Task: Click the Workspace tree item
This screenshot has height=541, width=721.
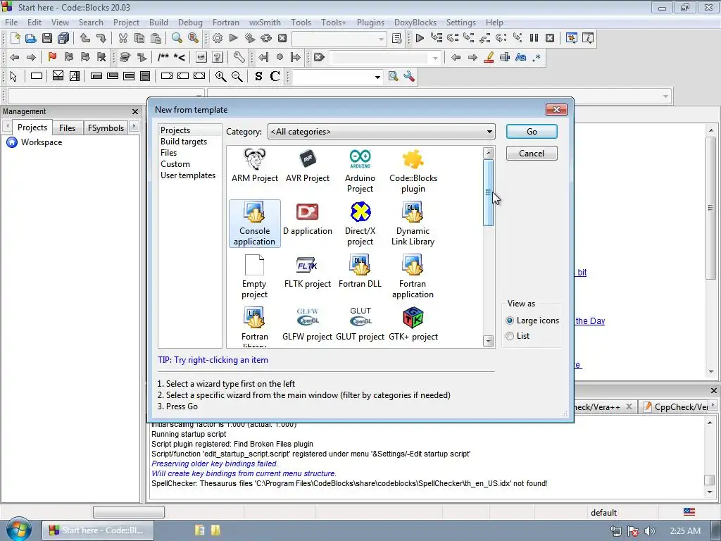Action: 42,142
